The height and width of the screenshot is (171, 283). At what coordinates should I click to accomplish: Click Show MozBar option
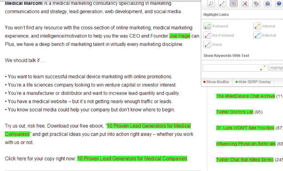tap(216, 82)
